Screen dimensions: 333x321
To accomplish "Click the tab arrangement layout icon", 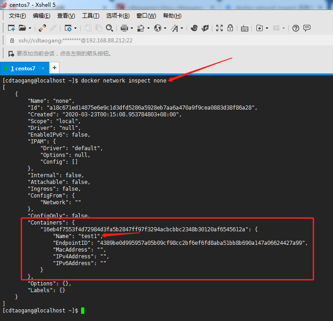I will [x=276, y=28].
